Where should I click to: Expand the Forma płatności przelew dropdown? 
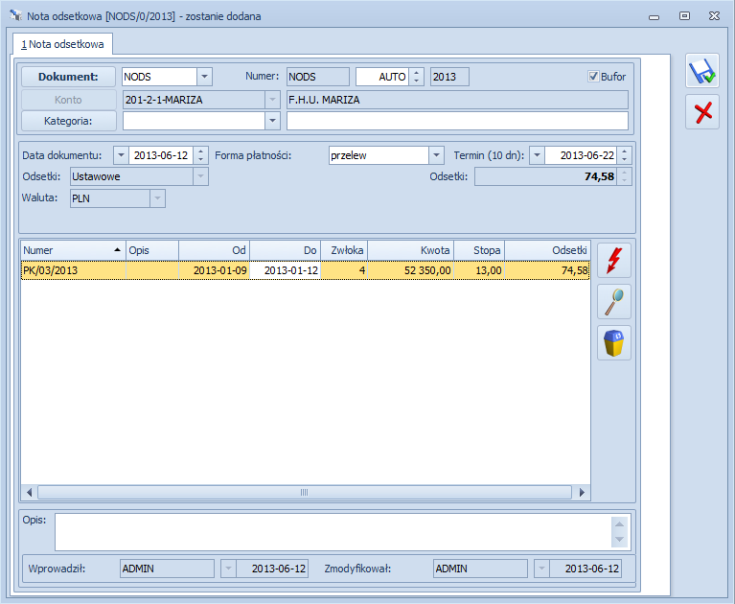tap(436, 155)
